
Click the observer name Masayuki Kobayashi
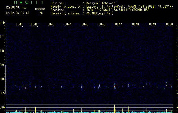pyautogui.click(x=102, y=3)
